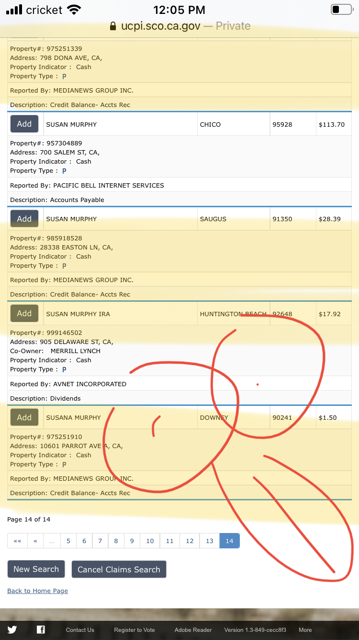Select the name SUSAN MURPHY IRA

pos(78,314)
